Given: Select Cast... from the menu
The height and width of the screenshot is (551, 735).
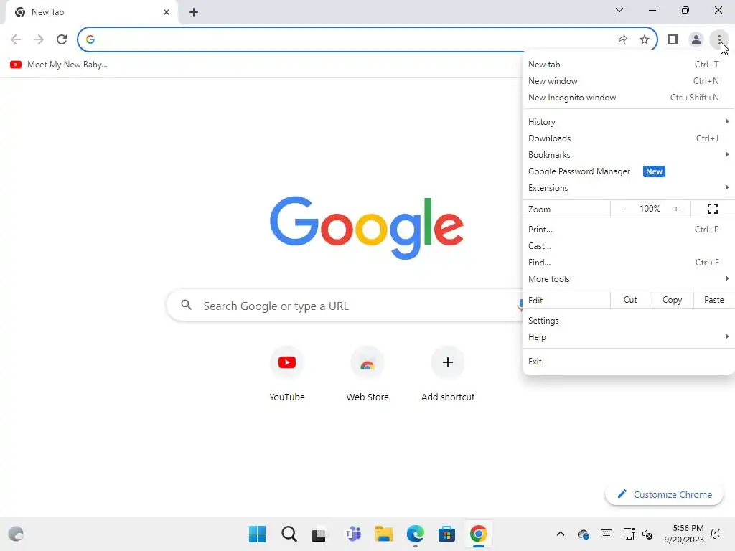Looking at the screenshot, I should [x=628, y=246].
